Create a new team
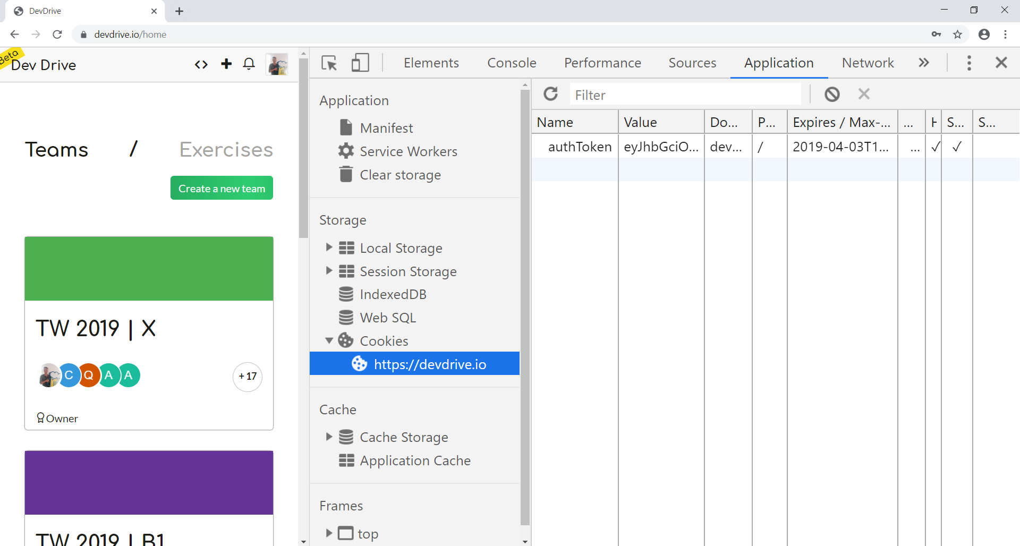Image resolution: width=1020 pixels, height=546 pixels. point(222,188)
